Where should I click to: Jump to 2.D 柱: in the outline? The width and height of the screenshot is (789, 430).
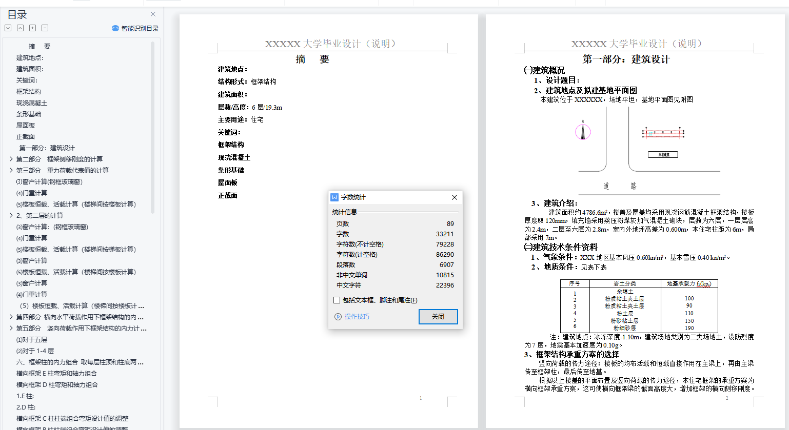26,407
